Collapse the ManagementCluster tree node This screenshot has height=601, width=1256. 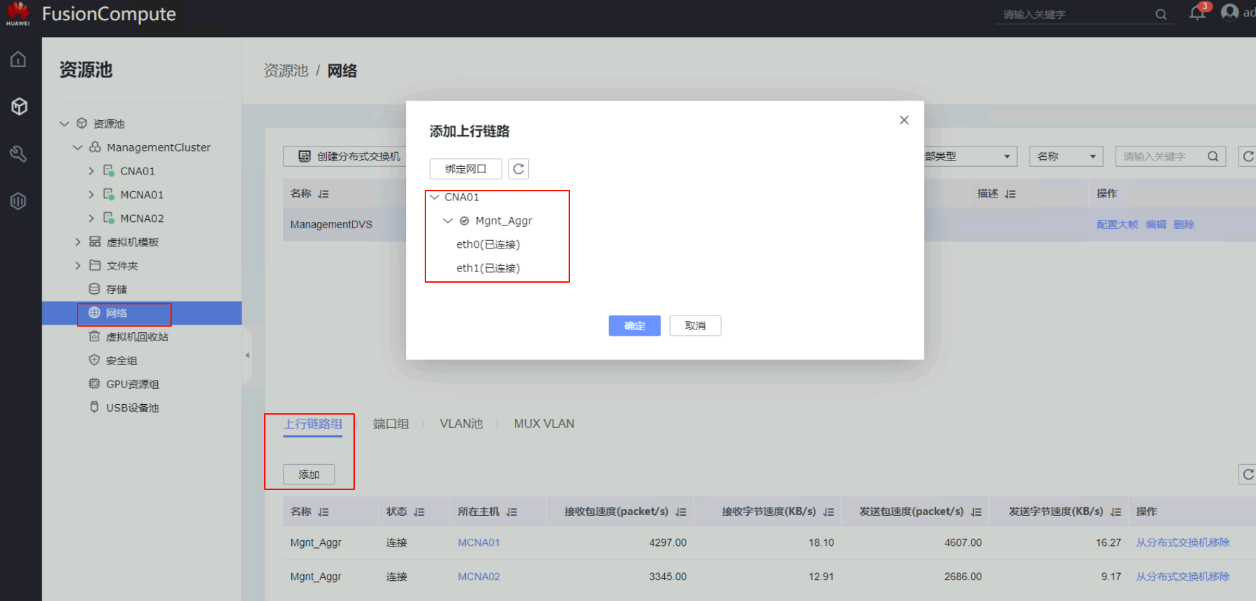point(78,147)
